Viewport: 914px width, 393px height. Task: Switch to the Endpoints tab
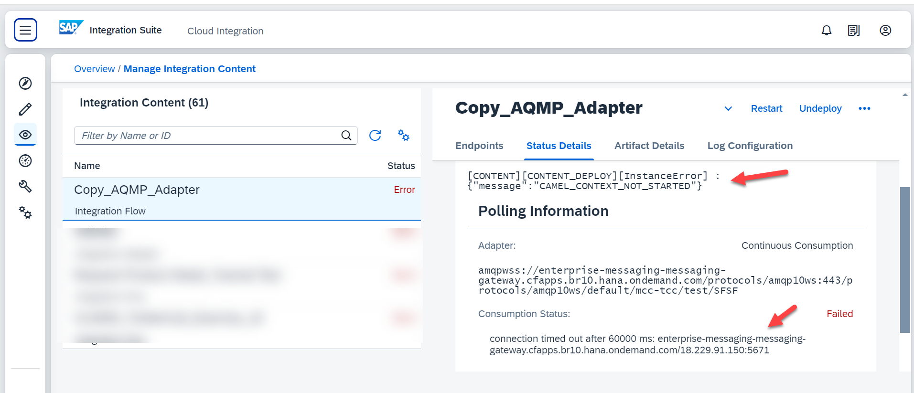(x=479, y=146)
